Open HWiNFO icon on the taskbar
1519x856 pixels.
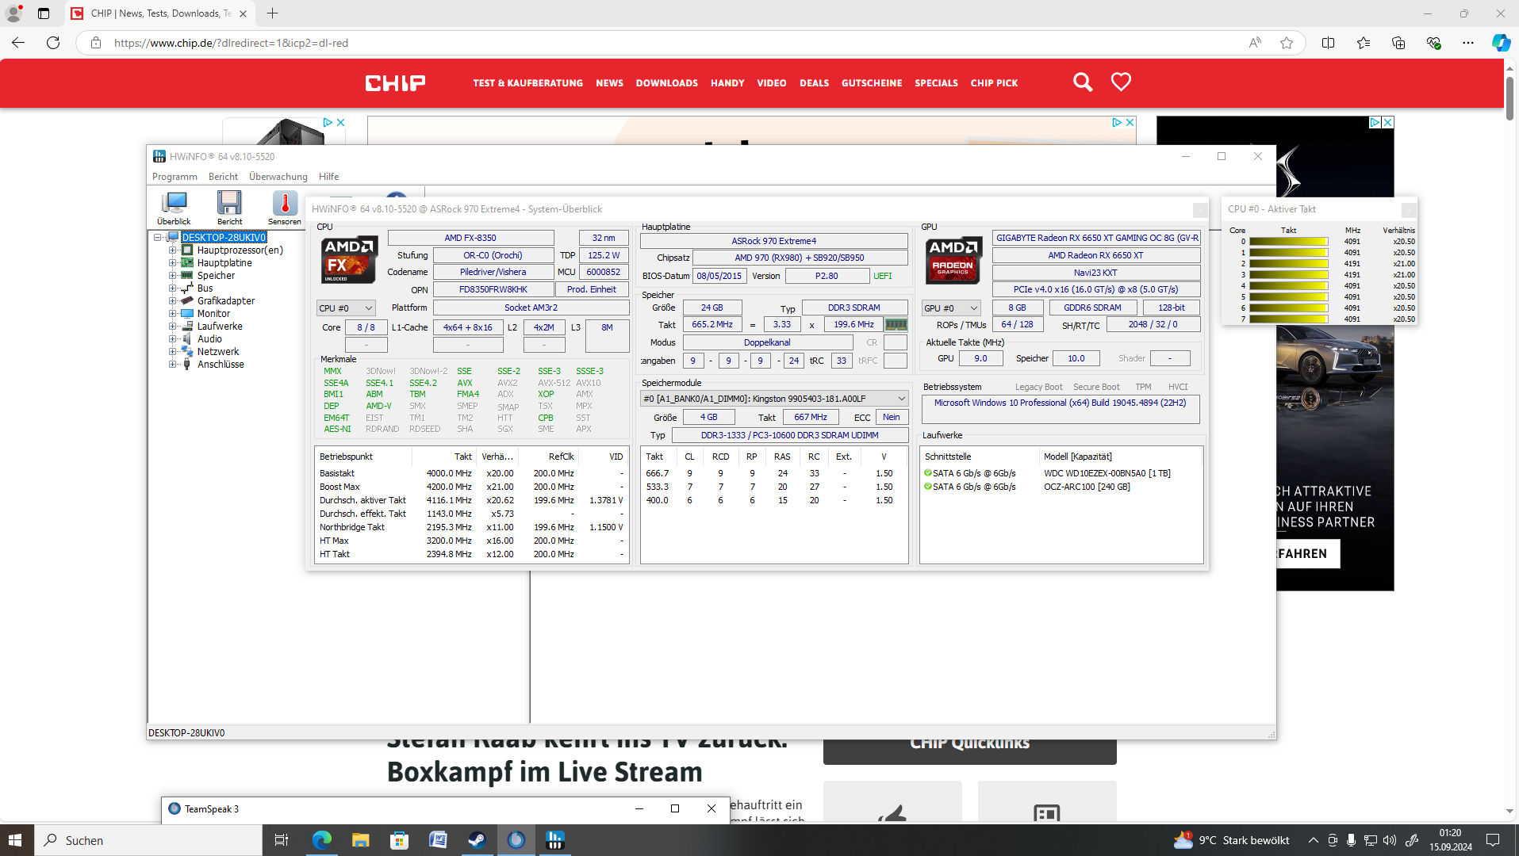(x=554, y=840)
